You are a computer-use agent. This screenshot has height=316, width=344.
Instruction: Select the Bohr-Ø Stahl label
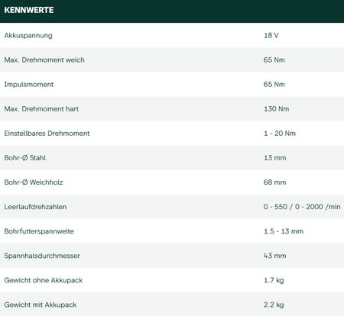coord(25,158)
